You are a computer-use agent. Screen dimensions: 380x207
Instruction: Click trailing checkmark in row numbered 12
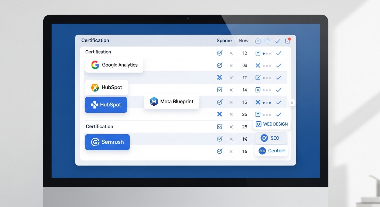279,53
